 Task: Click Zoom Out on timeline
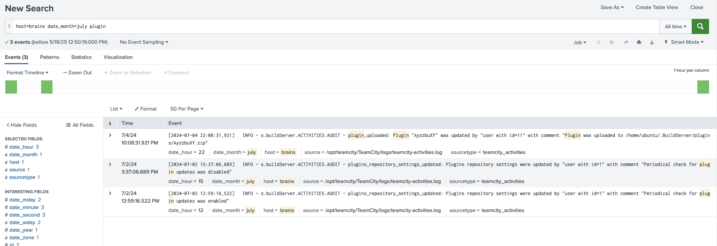click(x=77, y=72)
